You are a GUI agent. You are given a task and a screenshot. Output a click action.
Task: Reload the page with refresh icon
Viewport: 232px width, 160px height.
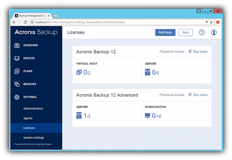[x=25, y=22]
